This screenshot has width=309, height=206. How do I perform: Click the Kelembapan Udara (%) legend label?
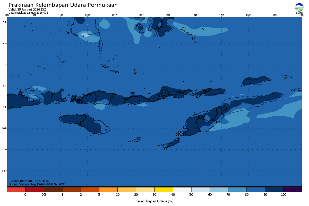154,201
